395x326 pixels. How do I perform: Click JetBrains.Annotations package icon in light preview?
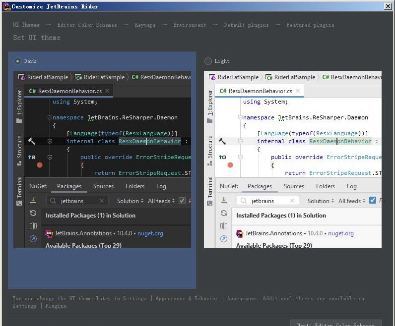(x=239, y=233)
